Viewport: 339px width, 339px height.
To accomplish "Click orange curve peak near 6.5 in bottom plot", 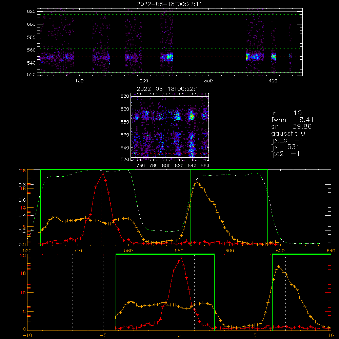I will [x=278, y=267].
